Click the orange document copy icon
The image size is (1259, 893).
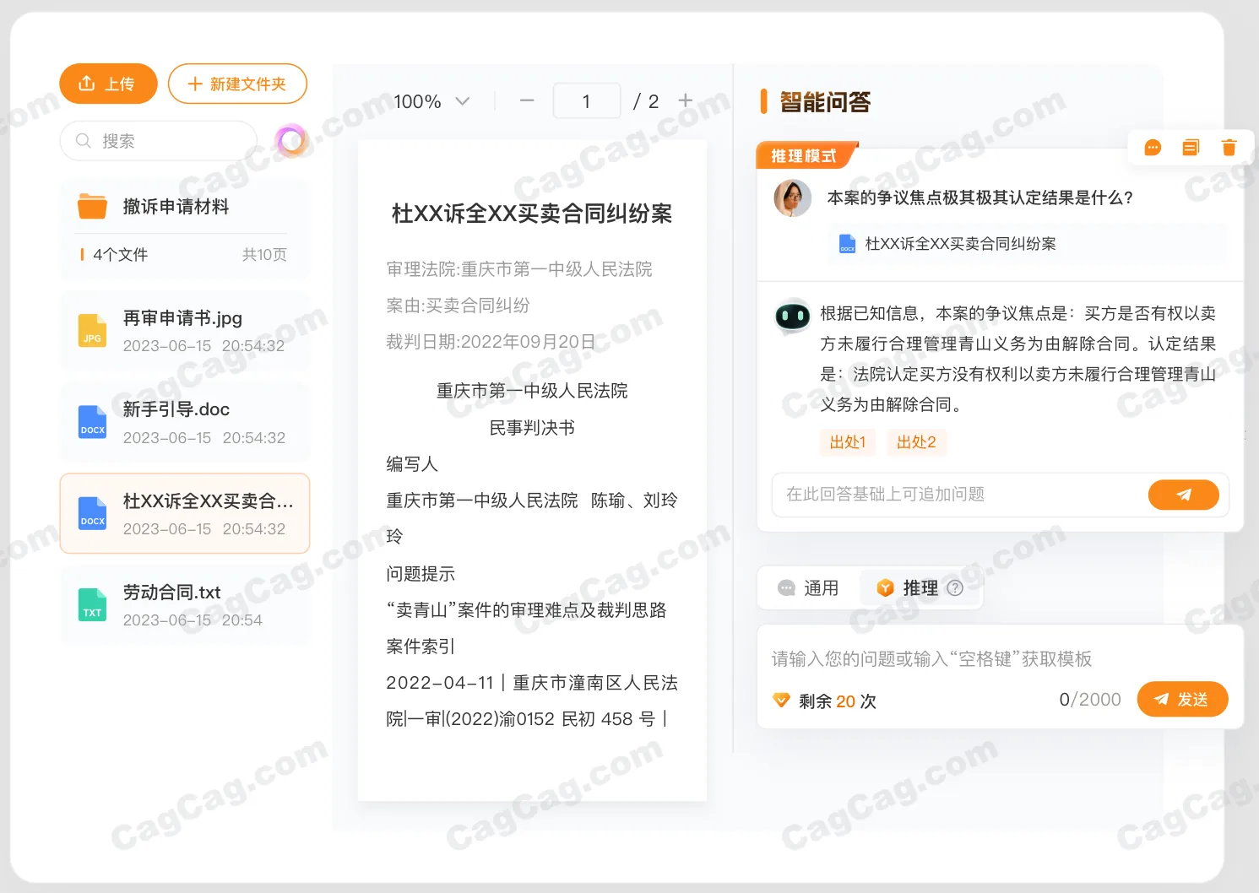pyautogui.click(x=1191, y=148)
